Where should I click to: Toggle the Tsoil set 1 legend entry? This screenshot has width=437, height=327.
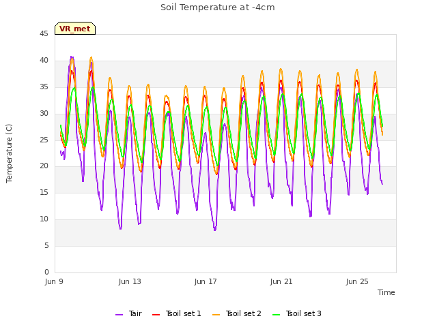coord(177,313)
